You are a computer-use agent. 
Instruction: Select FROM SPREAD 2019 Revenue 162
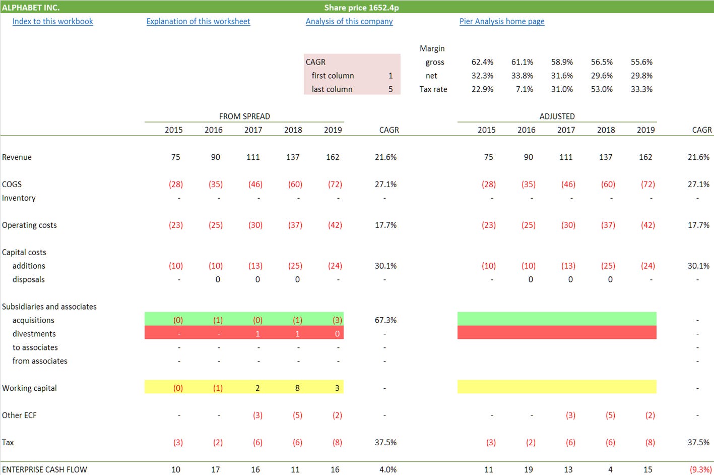(x=333, y=157)
